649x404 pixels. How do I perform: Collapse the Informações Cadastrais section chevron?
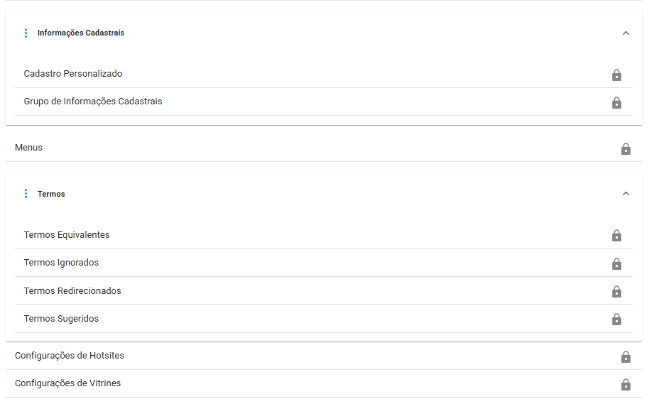pyautogui.click(x=626, y=33)
